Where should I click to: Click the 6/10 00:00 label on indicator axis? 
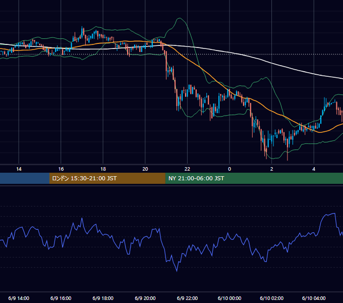pos(230,298)
